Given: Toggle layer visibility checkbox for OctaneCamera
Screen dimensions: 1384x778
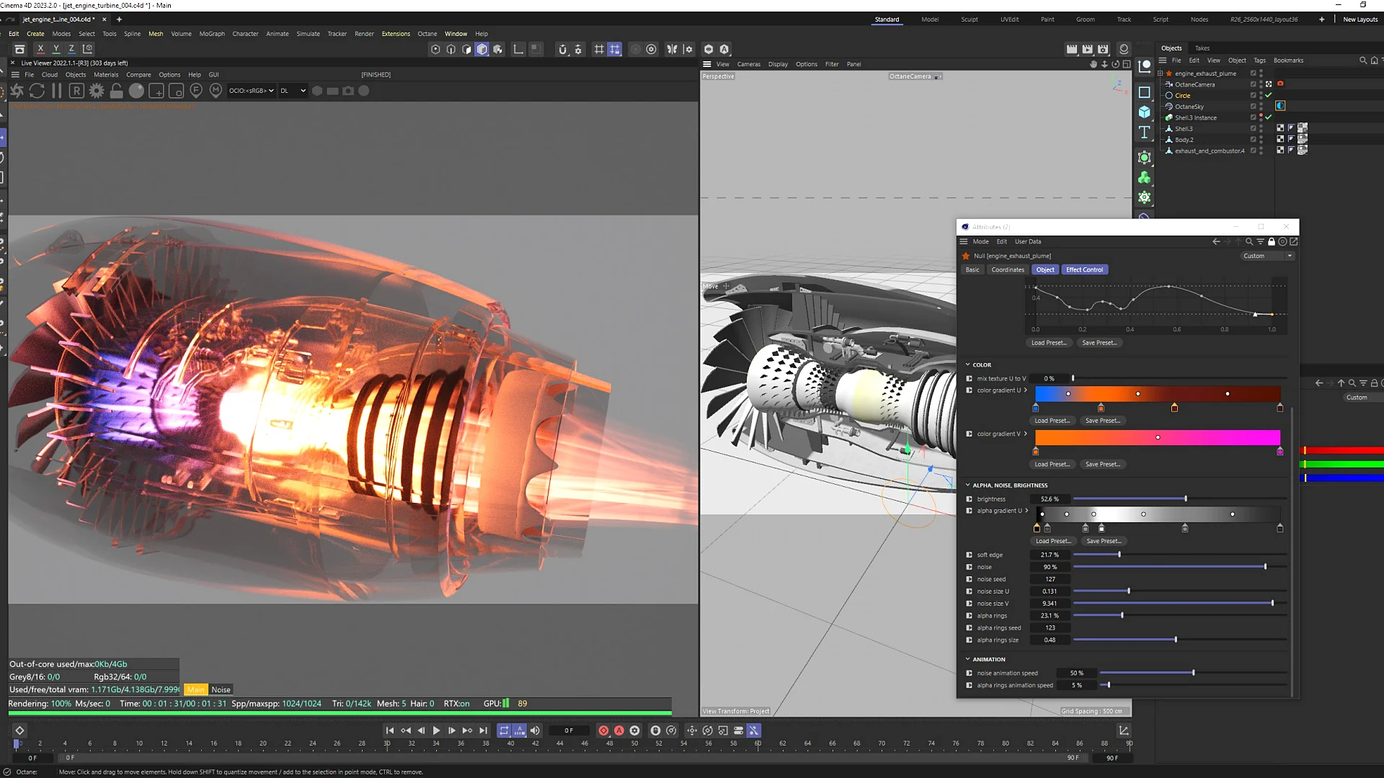Looking at the screenshot, I should 1253,84.
